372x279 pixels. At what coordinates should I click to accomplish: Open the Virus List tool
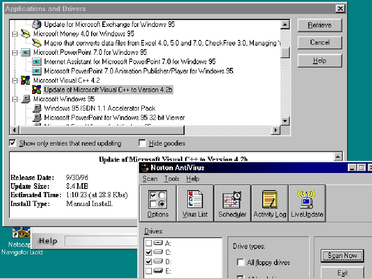point(195,204)
